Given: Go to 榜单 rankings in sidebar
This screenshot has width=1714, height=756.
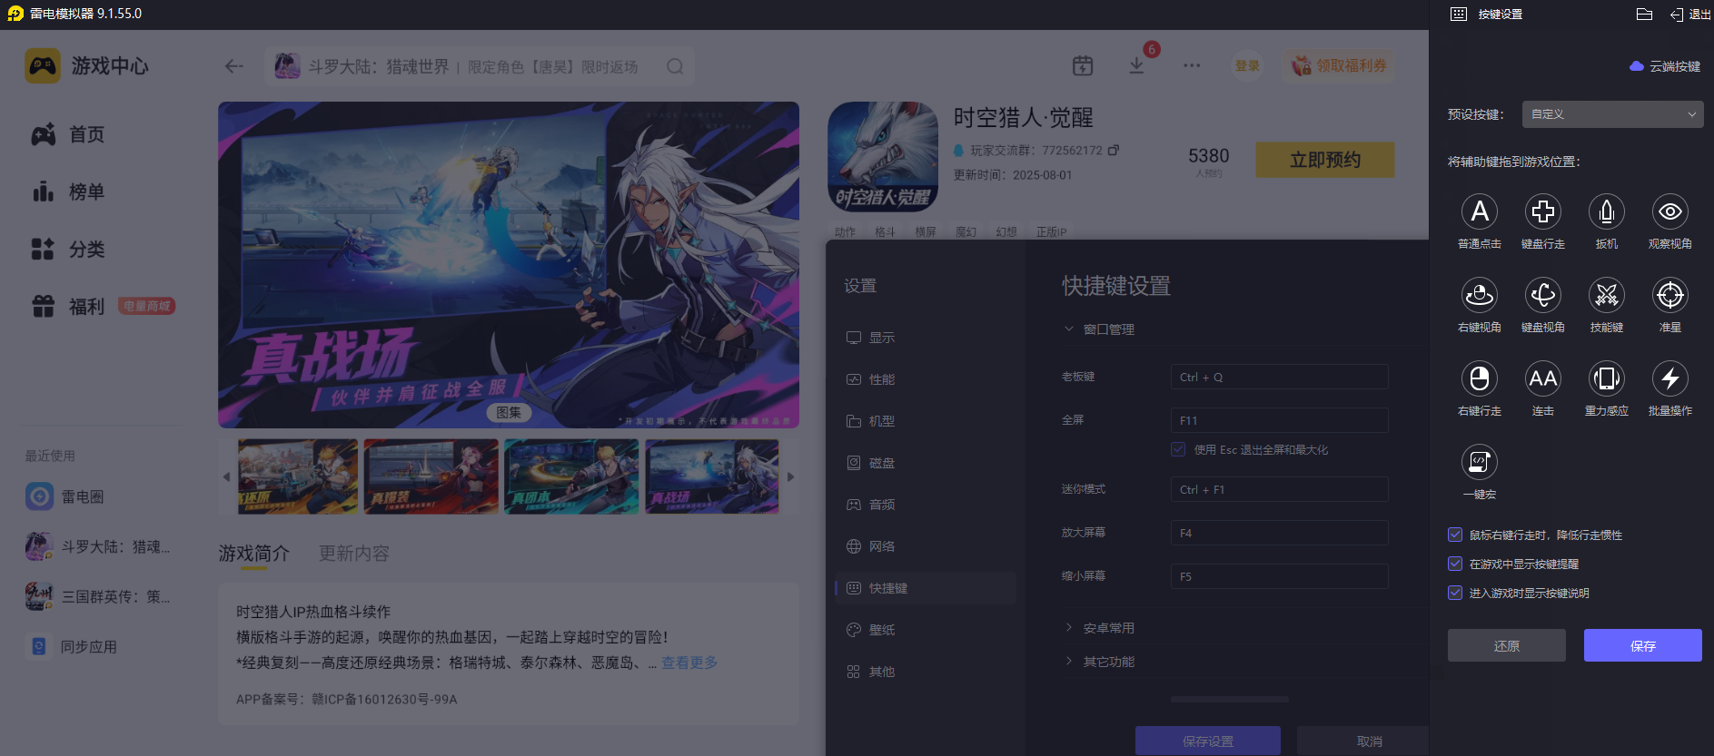Looking at the screenshot, I should [x=68, y=191].
